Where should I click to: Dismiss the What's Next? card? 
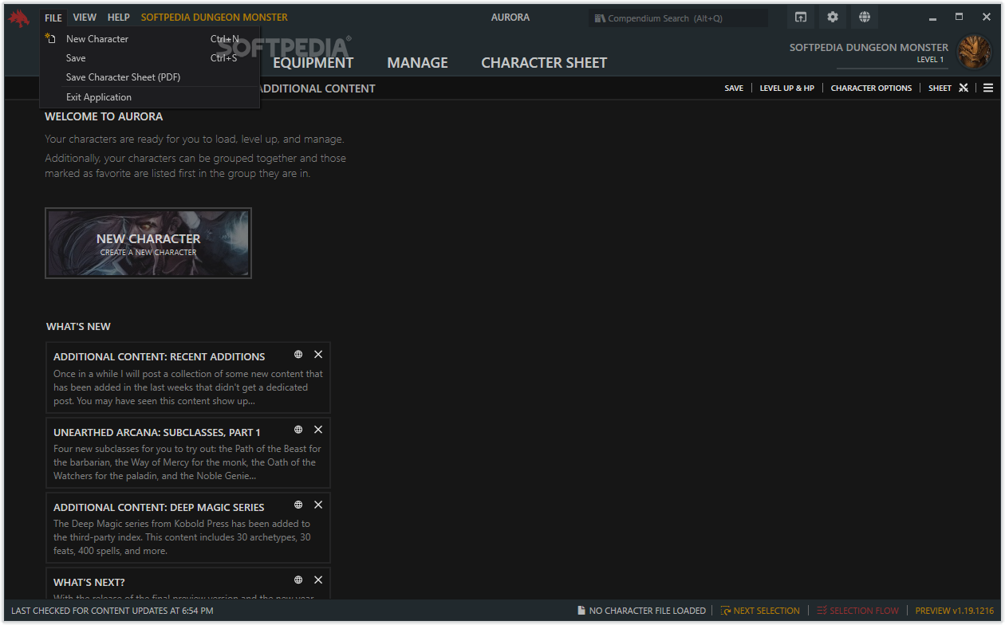pyautogui.click(x=318, y=580)
